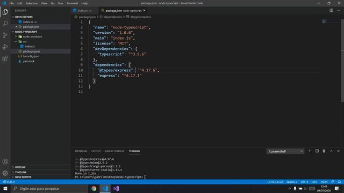The width and height of the screenshot is (344, 193).
Task: Open the Go menu
Action: tap(53, 3)
